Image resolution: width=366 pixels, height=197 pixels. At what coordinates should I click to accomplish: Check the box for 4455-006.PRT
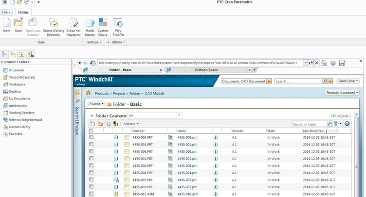[x=91, y=151]
